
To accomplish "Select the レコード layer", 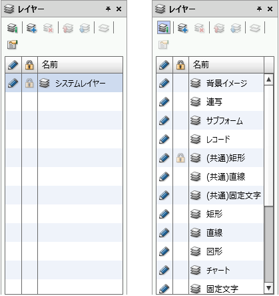I will click(x=218, y=140).
